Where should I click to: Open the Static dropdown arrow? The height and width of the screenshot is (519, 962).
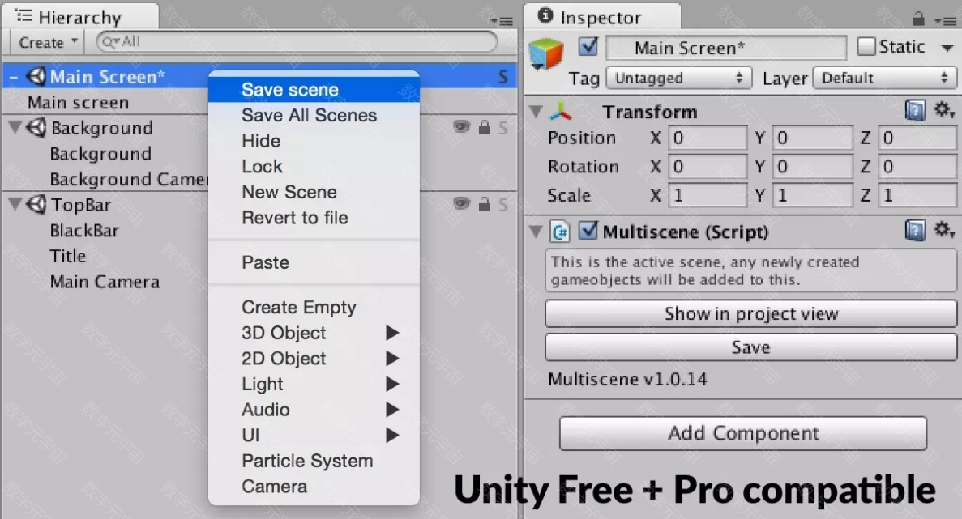tap(947, 47)
